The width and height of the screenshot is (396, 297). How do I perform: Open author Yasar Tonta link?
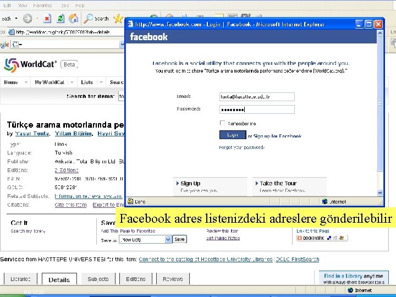click(x=32, y=134)
